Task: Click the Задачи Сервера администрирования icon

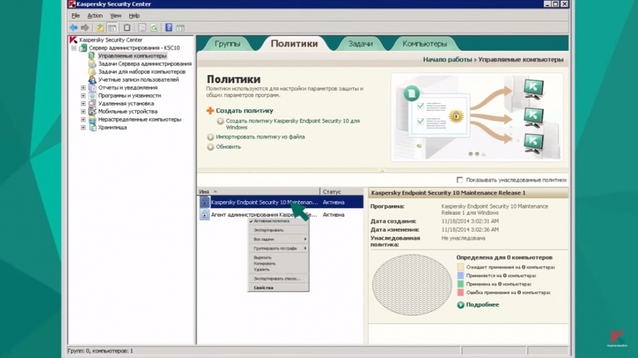Action: coord(92,64)
